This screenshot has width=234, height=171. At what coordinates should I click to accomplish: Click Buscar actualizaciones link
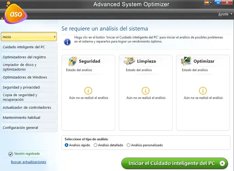pos(28,162)
